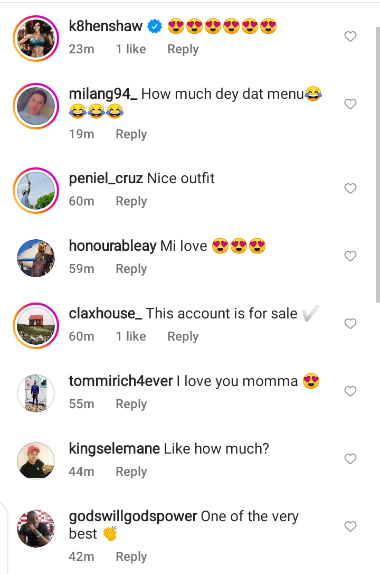The image size is (380, 574).
Task: Like kingselemane's "Like how much?" comment
Action: [350, 459]
